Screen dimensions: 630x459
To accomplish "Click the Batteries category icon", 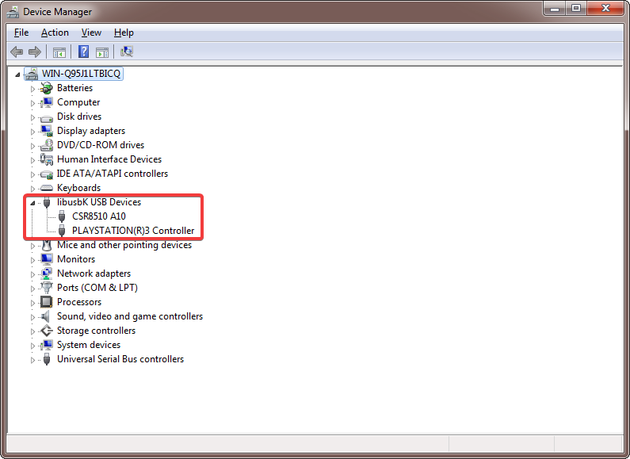I will point(47,88).
